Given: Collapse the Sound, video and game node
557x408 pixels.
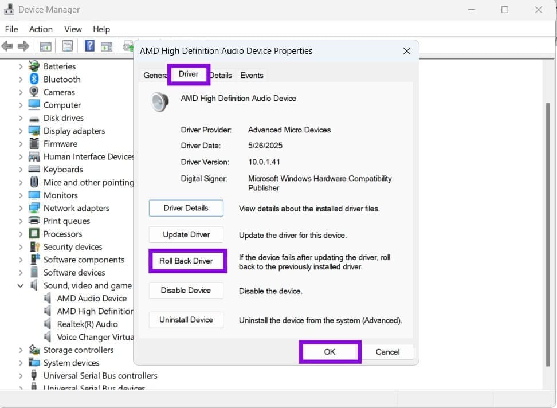Looking at the screenshot, I should coord(21,285).
